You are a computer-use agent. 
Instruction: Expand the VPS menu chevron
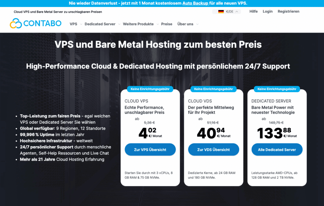(x=81, y=24)
